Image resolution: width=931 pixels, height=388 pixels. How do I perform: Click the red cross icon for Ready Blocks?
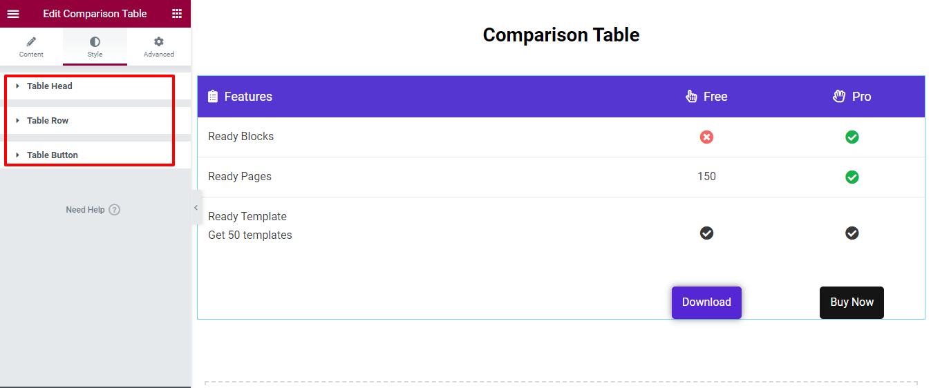(x=706, y=137)
